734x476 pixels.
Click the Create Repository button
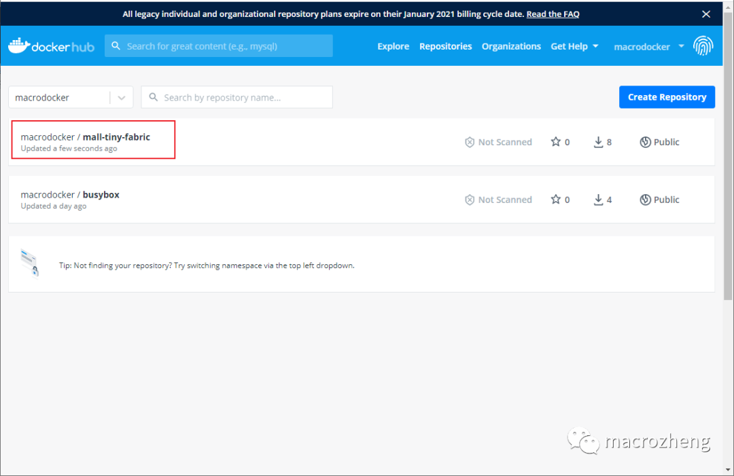tap(667, 97)
